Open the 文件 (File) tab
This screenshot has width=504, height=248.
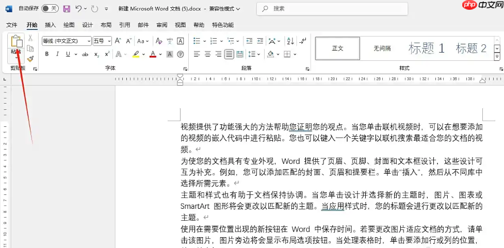11,25
